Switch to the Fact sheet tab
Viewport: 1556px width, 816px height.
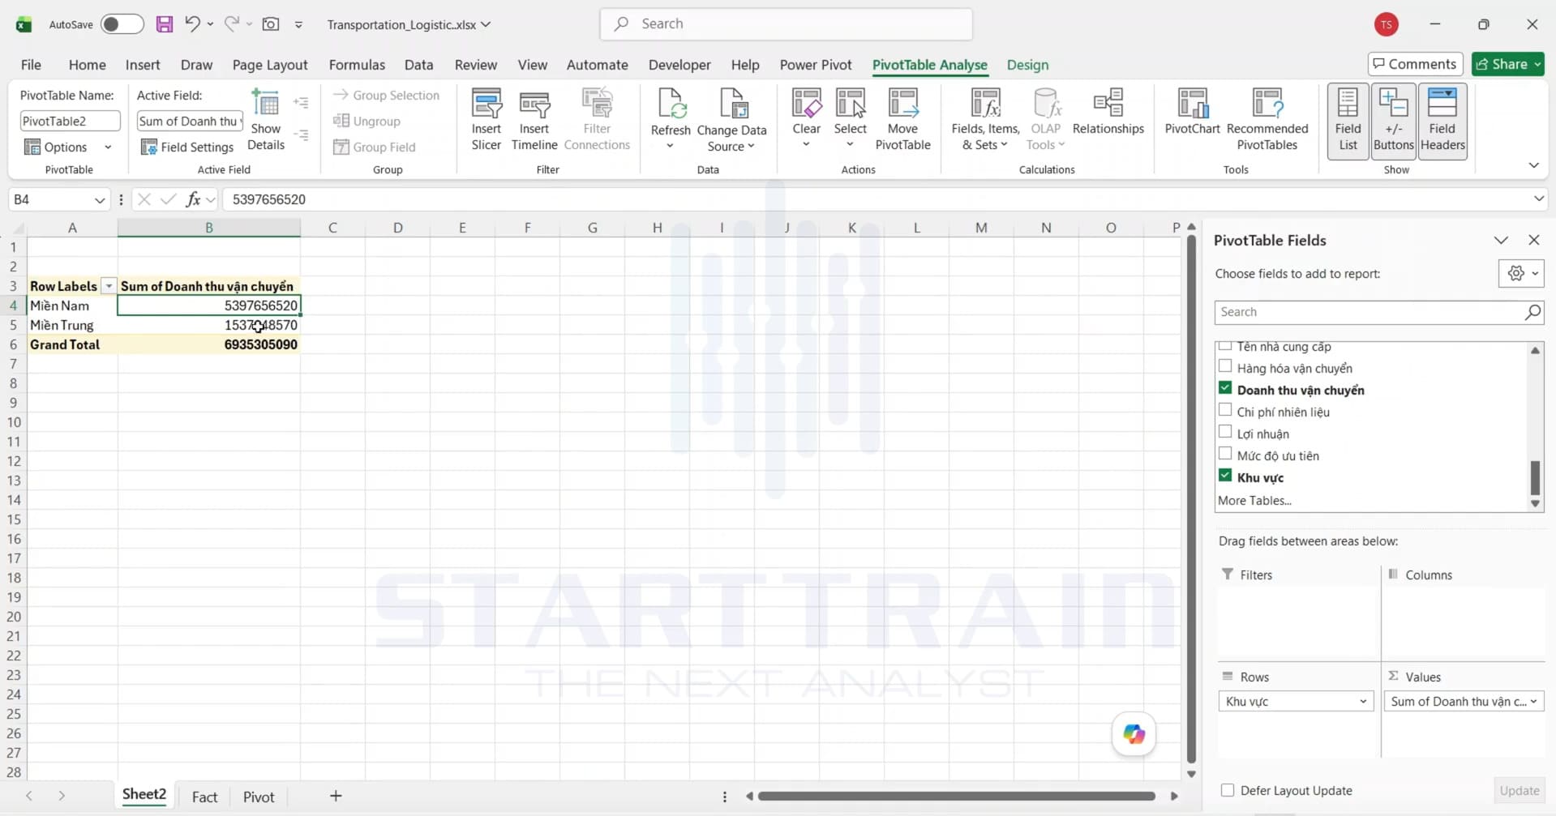pos(204,797)
